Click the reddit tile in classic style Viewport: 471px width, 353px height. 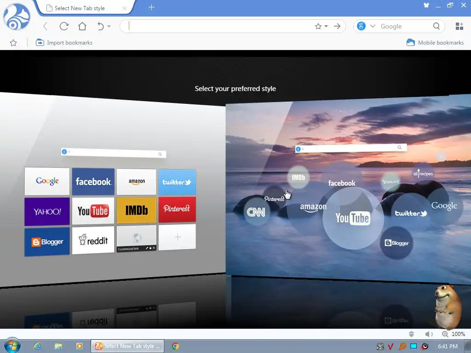[93, 240]
